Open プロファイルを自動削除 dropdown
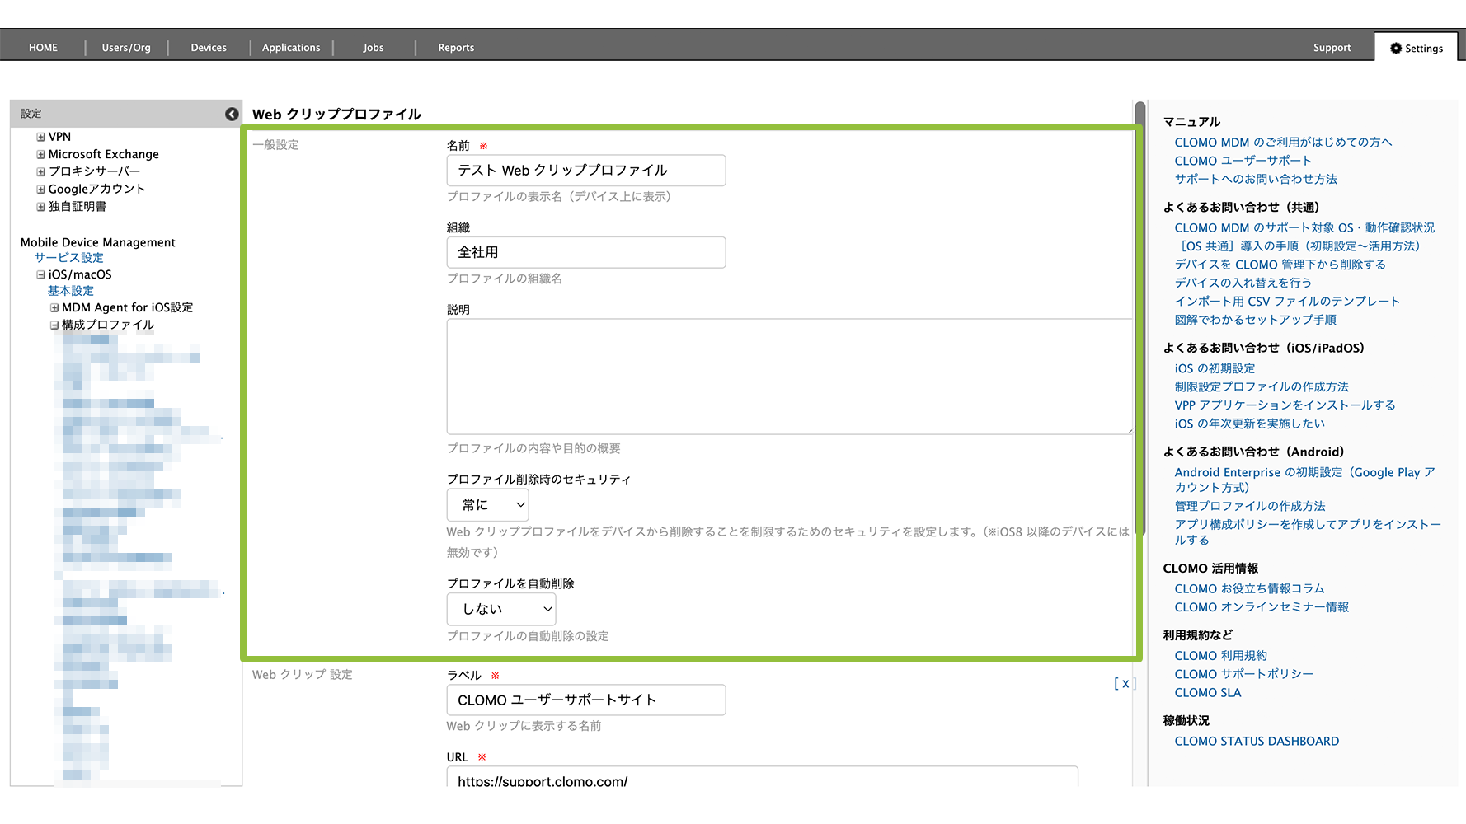1466x824 pixels. pyautogui.click(x=501, y=610)
